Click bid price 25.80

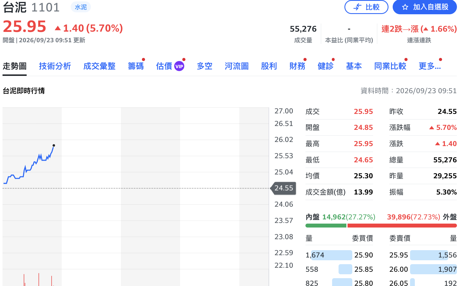364,283
